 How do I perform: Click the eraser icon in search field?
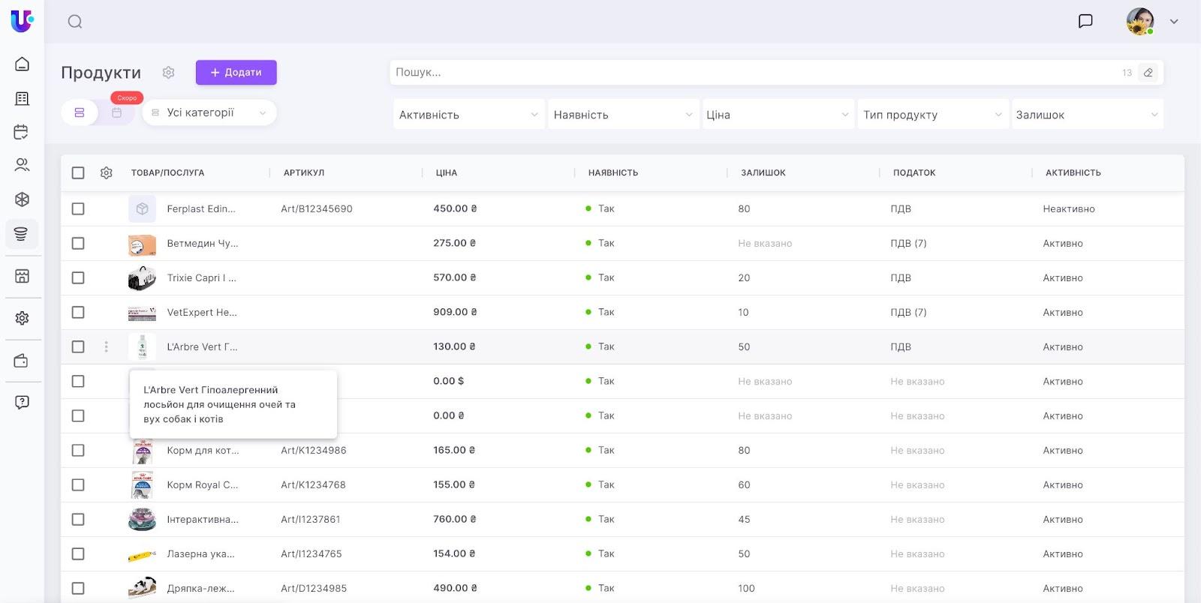pos(1148,73)
